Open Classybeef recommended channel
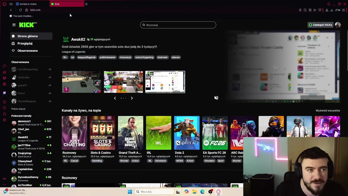Screen dimensions: 348x196 [x=31, y=163]
